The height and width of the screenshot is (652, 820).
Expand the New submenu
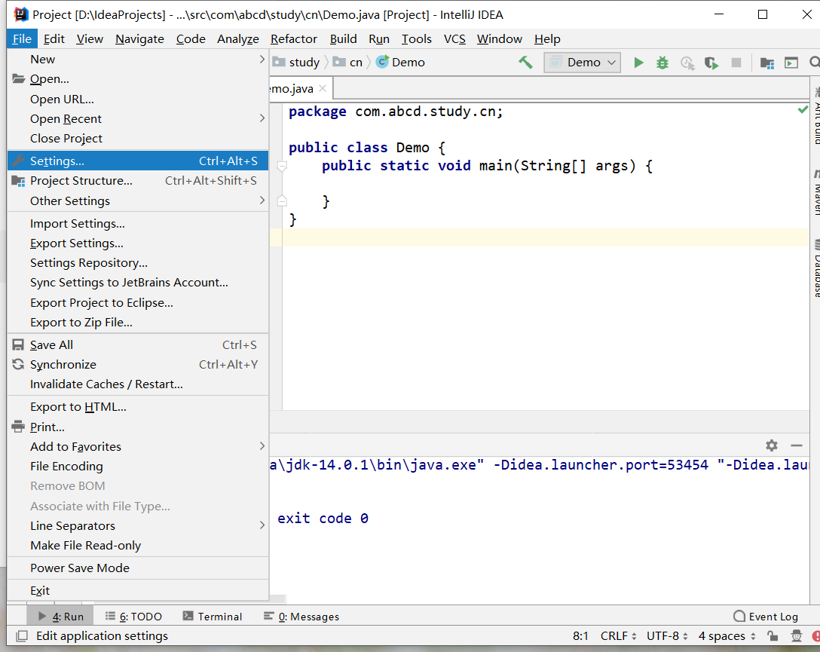138,59
